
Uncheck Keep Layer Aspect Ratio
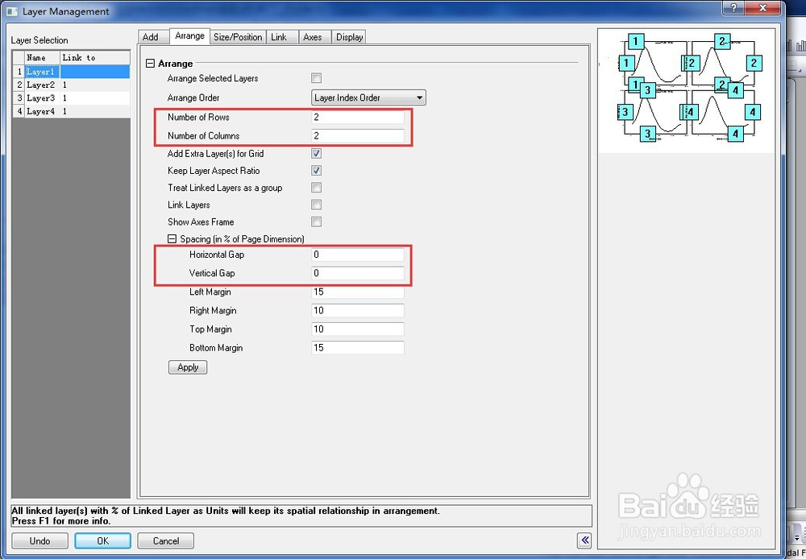click(316, 170)
